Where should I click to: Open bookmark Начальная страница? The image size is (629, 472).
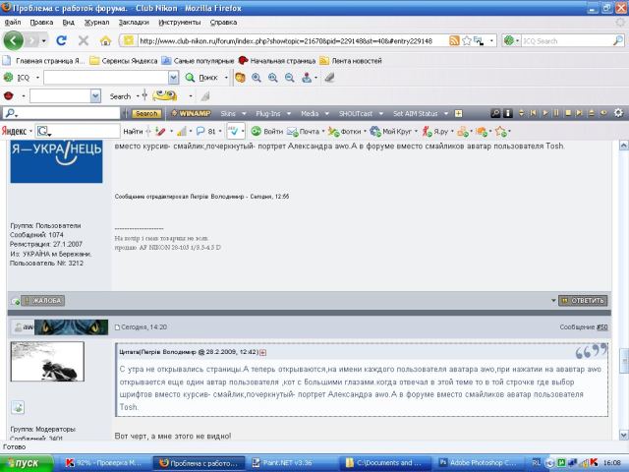click(277, 61)
